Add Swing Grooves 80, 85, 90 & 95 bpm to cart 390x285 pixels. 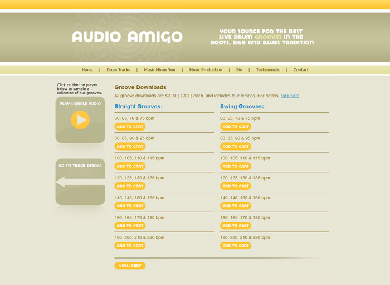[236, 146]
